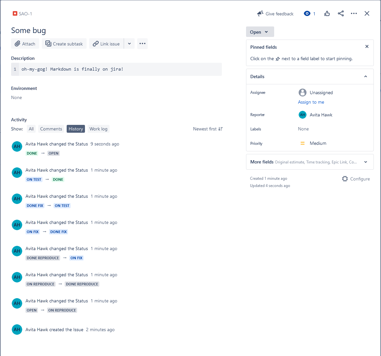Click the Link issue icon
Screen dimensions: 381x356
[96, 43]
